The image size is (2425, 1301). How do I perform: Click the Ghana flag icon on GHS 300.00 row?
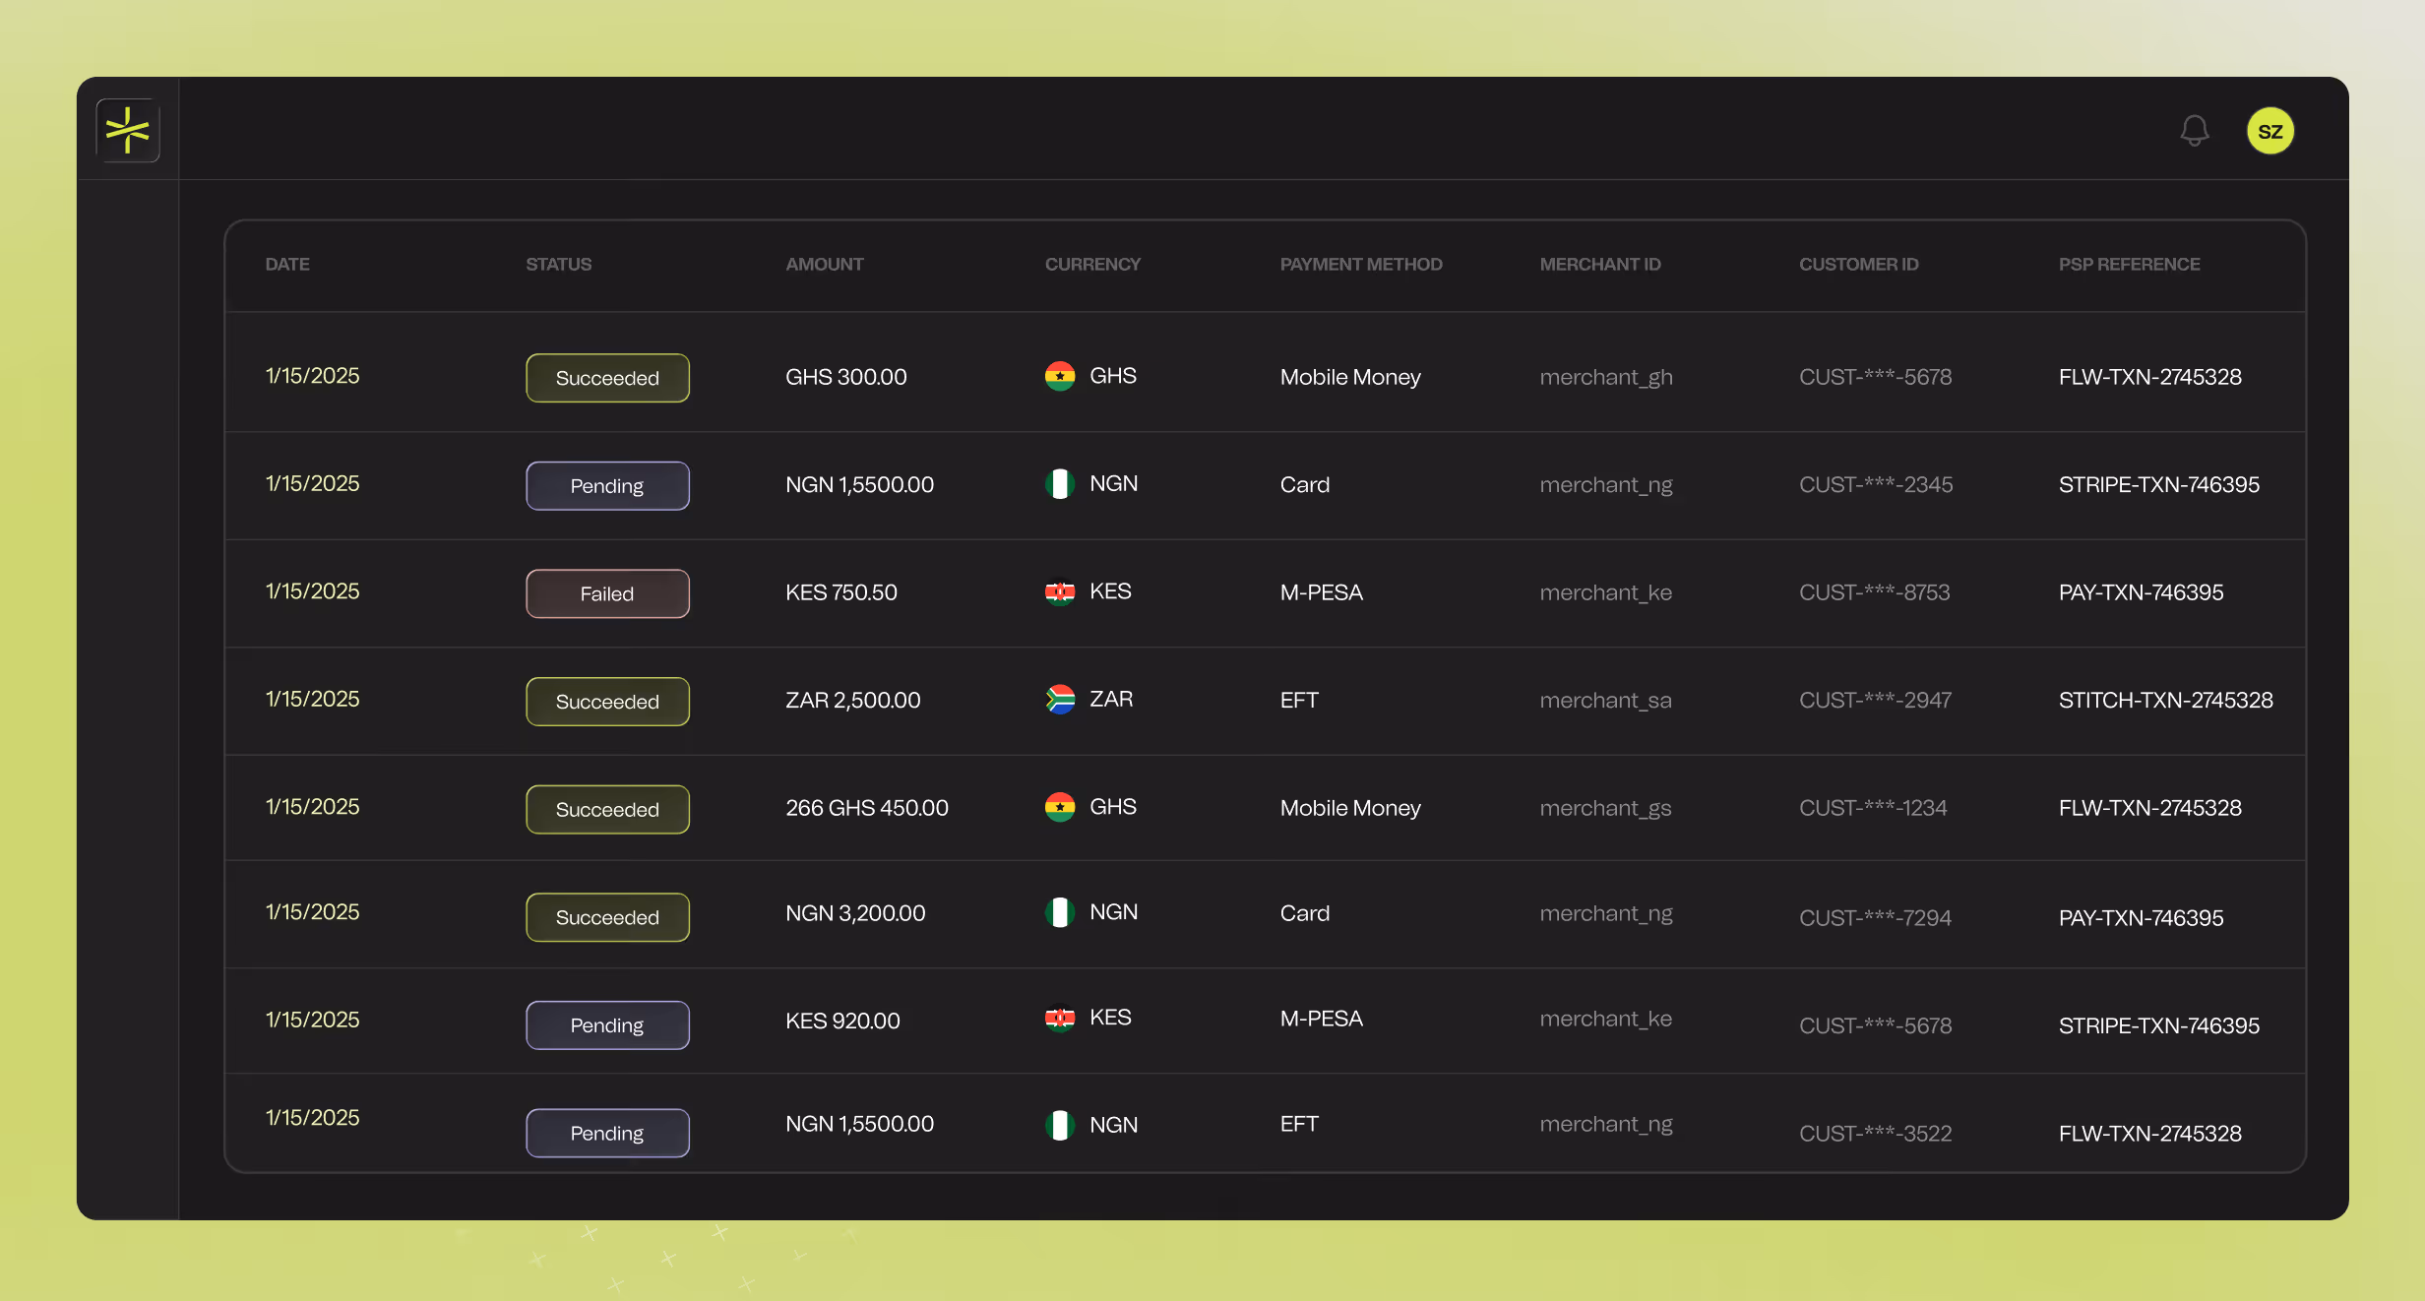pos(1061,375)
